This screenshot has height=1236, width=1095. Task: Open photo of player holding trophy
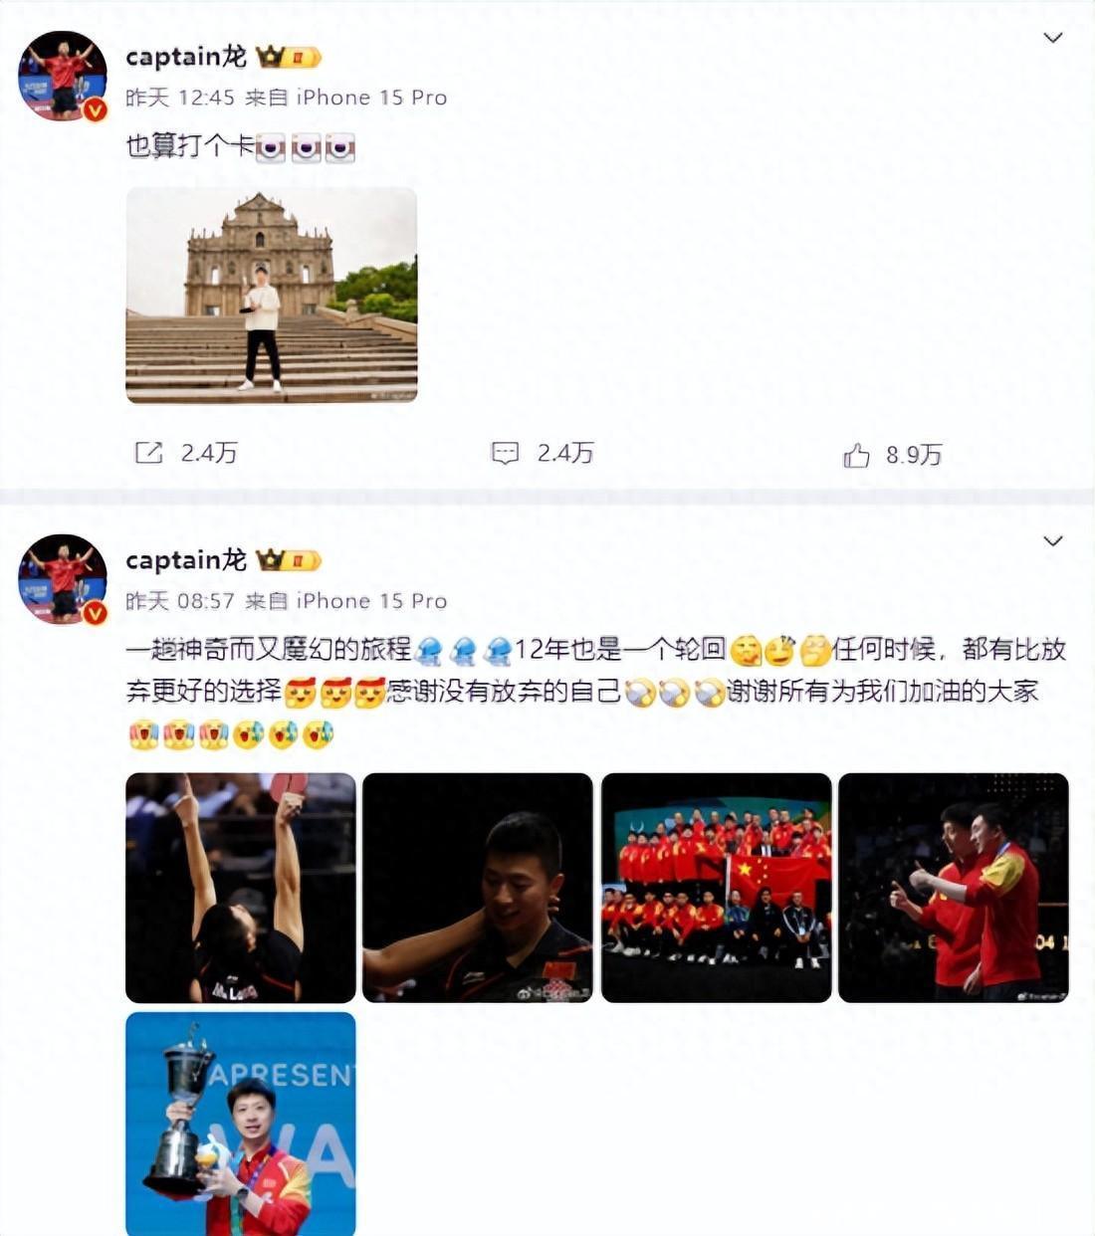pos(240,1124)
